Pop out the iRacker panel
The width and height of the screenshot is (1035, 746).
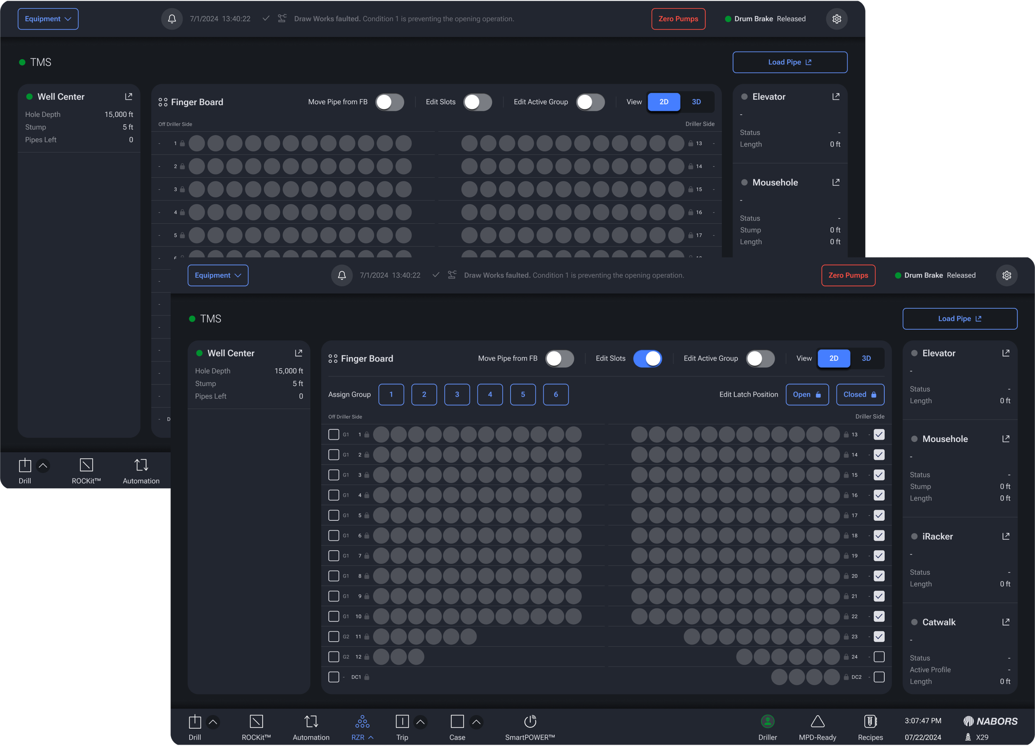click(1005, 536)
